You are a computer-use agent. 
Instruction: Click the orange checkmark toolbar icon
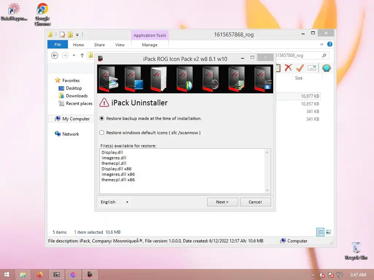(300, 68)
